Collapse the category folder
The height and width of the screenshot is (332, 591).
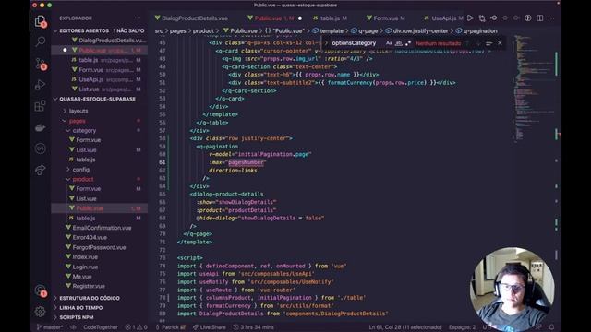click(x=84, y=131)
